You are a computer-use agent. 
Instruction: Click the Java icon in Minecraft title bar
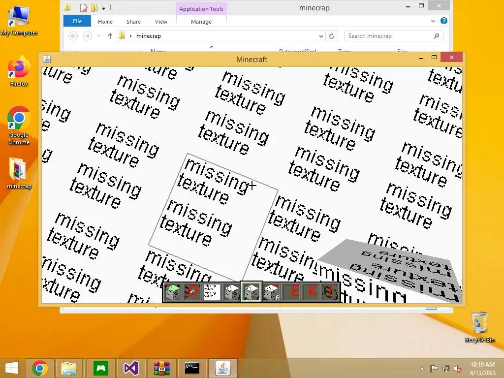(x=47, y=59)
